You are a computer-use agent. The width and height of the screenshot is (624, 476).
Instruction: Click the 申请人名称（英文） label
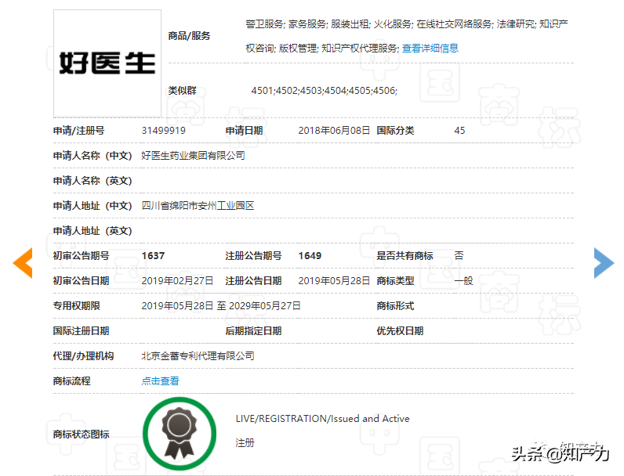93,180
